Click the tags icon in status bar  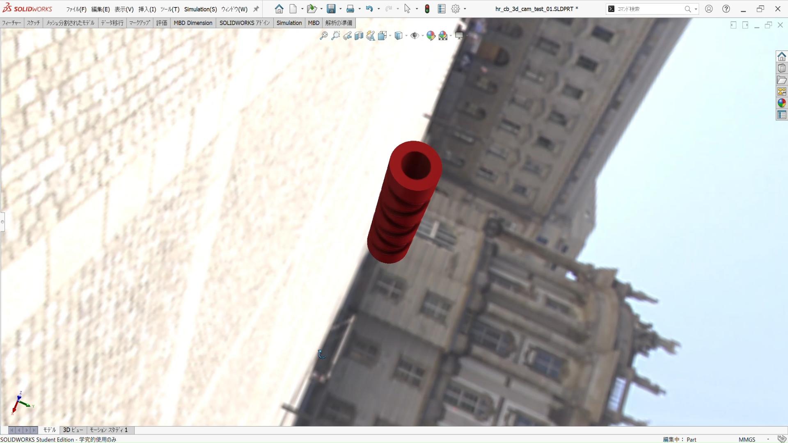pyautogui.click(x=782, y=439)
